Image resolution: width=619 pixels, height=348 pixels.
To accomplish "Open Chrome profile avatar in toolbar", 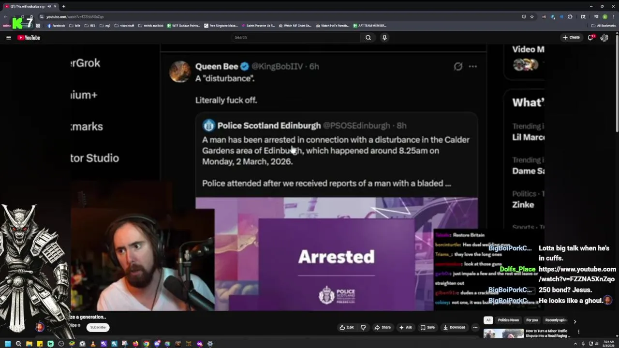I will (604, 16).
